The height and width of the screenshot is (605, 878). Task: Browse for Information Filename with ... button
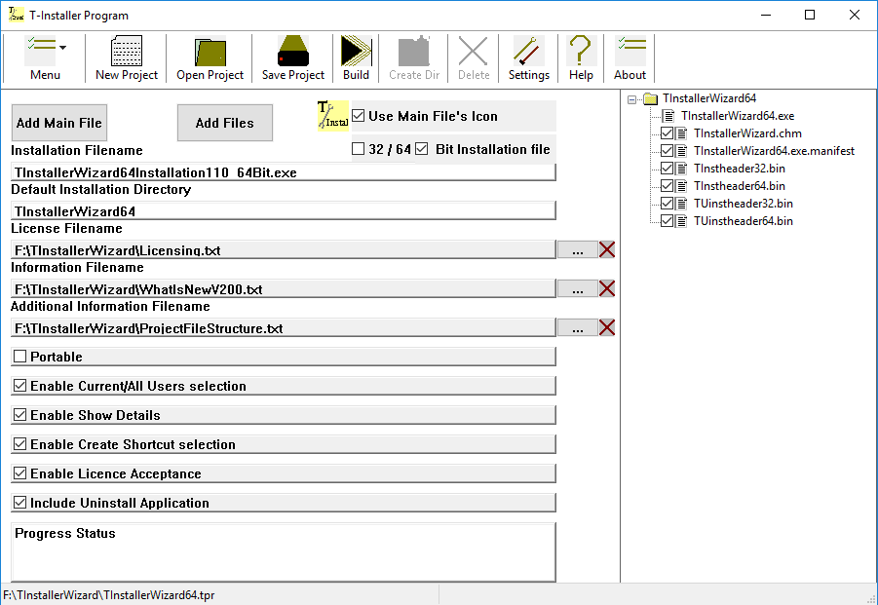coord(577,288)
